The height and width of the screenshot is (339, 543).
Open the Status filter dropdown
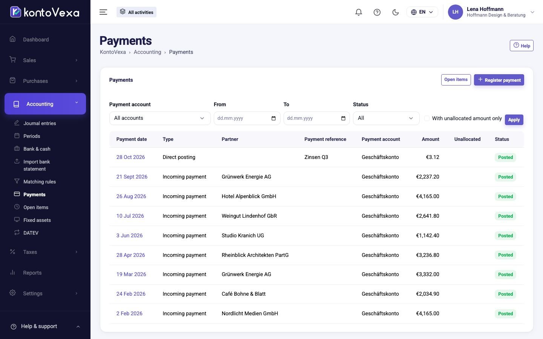(x=386, y=118)
